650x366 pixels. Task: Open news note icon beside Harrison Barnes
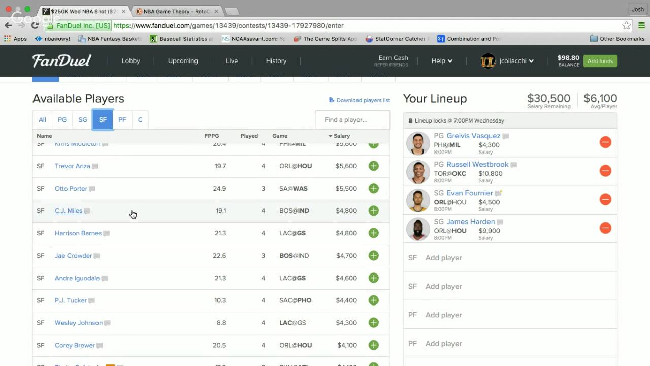click(106, 233)
